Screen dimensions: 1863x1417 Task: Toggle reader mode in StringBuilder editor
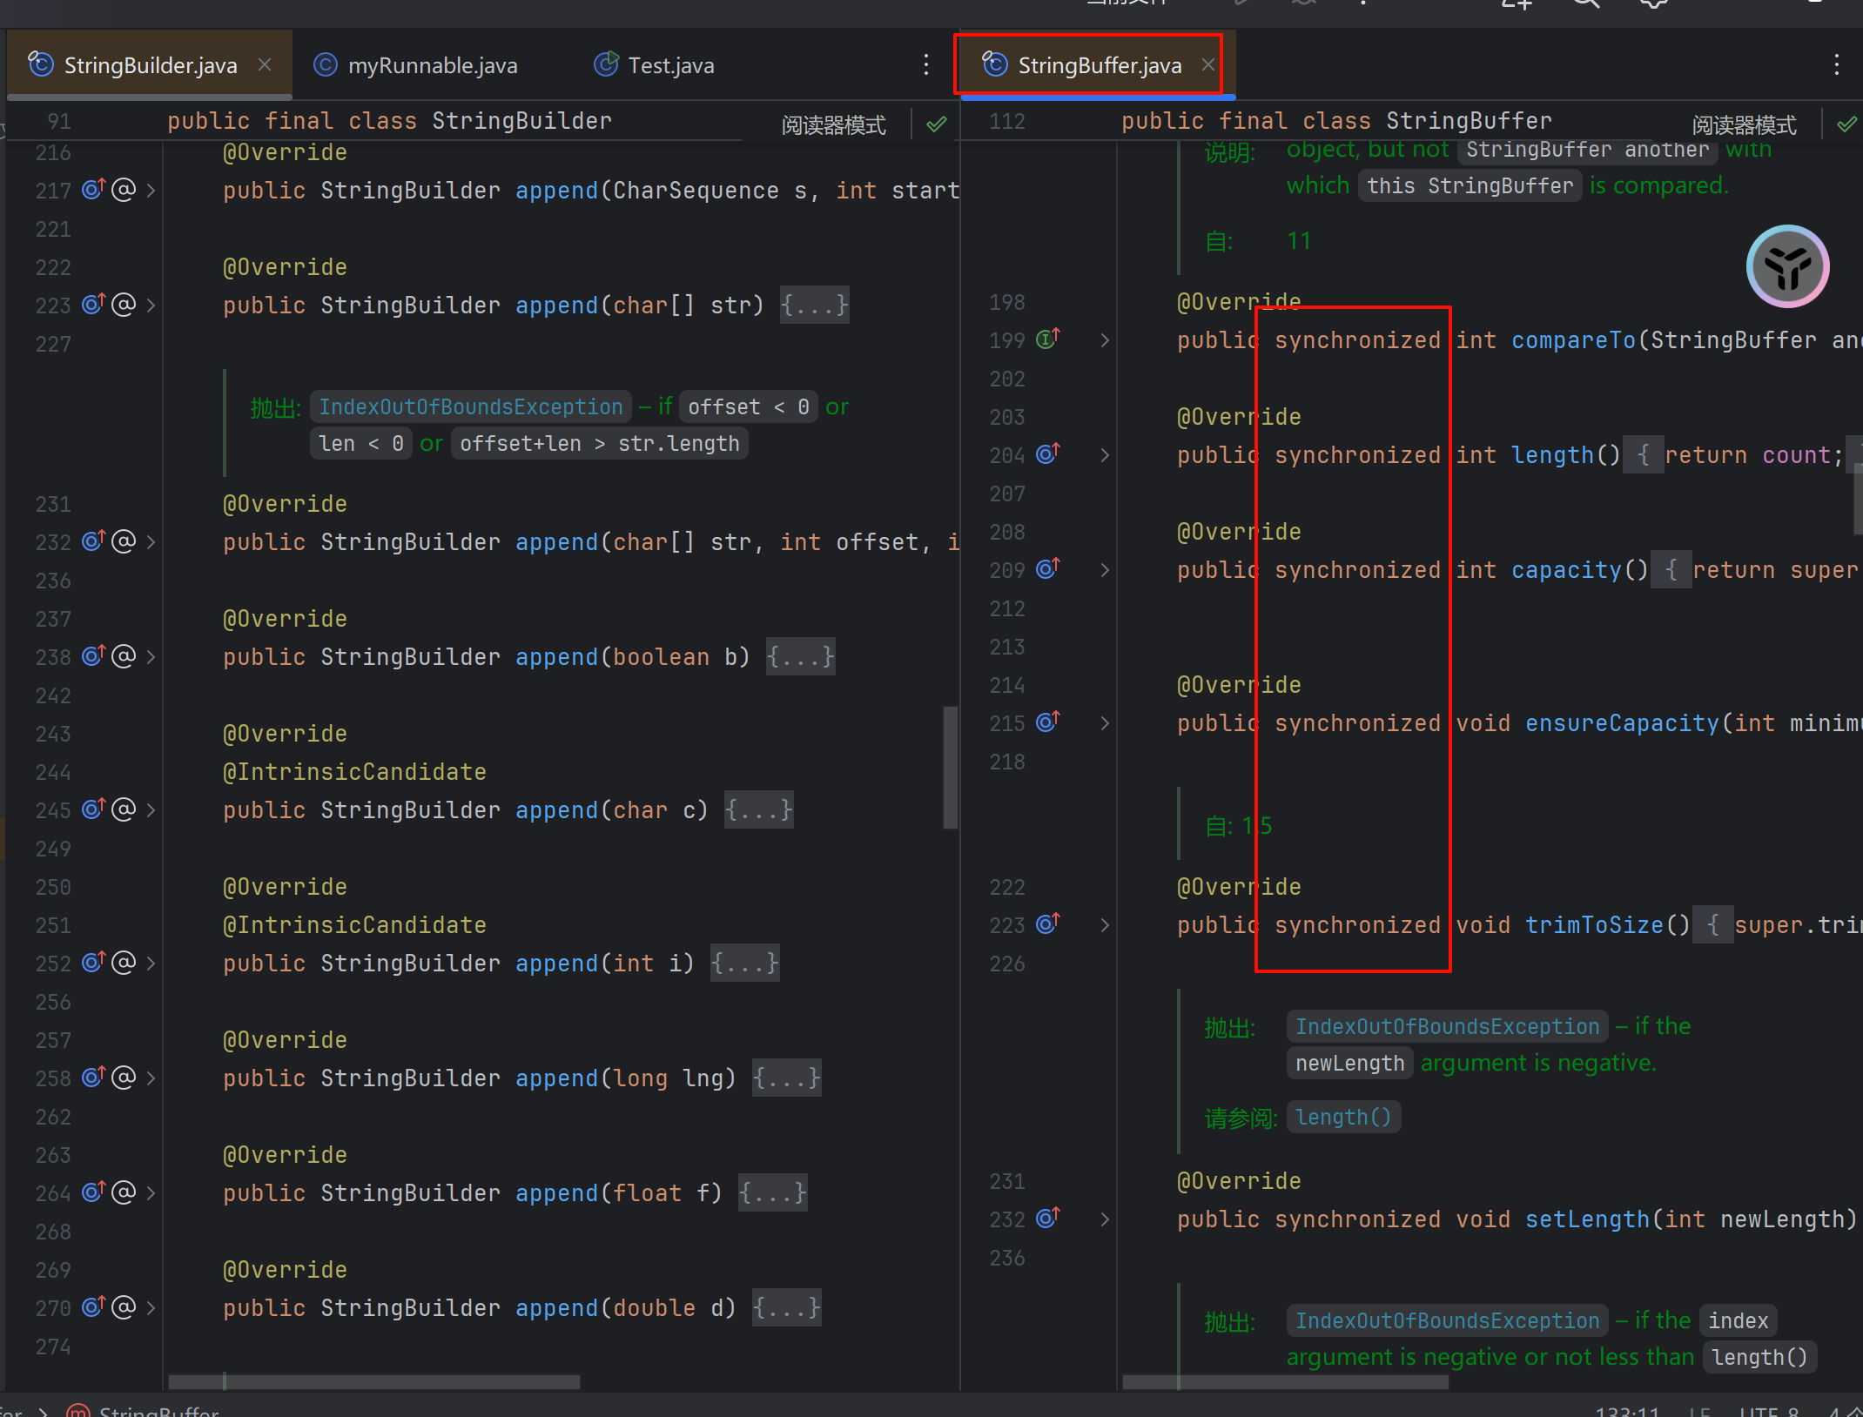pos(833,125)
